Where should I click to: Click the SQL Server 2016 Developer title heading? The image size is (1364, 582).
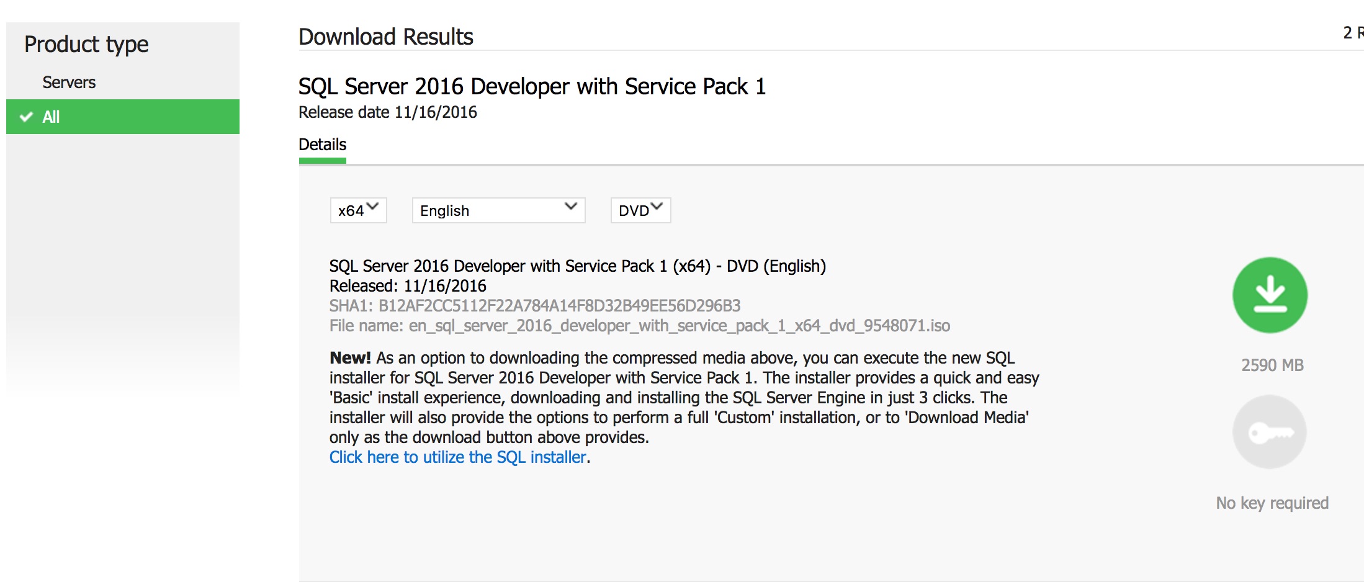coord(532,86)
